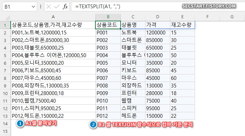Click cell C13 containing 헤드폰
Image resolution: width=245 pixels, height=136 pixels.
(133, 116)
